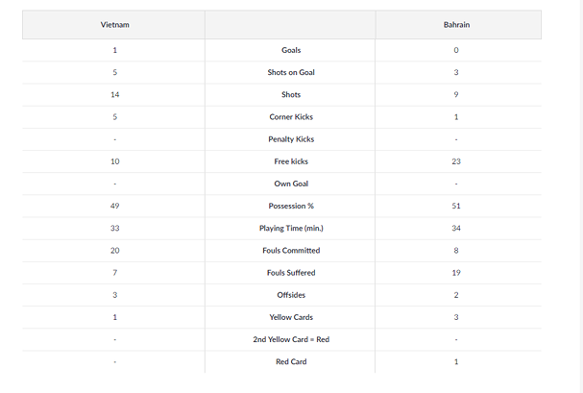Select the Own Goal label
Image resolution: width=583 pixels, height=393 pixels.
pos(290,184)
